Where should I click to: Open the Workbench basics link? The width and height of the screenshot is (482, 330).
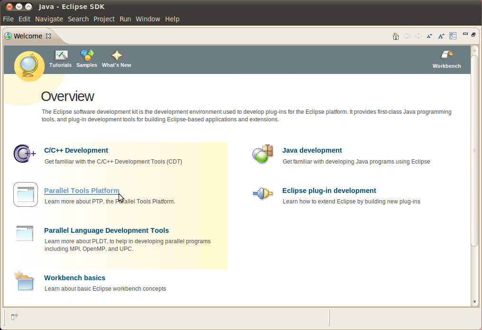74,278
